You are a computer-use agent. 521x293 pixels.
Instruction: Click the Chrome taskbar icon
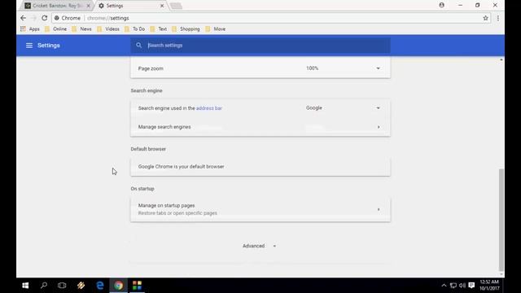[119, 286]
